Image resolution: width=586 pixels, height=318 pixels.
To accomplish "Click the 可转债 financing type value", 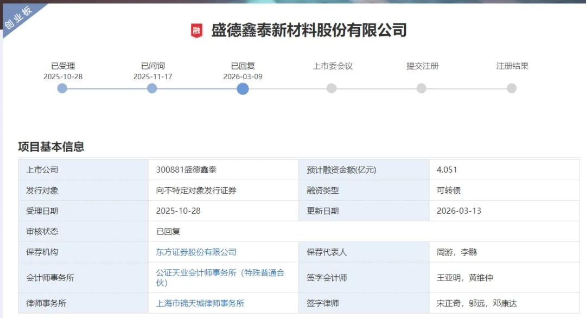I will tap(449, 190).
